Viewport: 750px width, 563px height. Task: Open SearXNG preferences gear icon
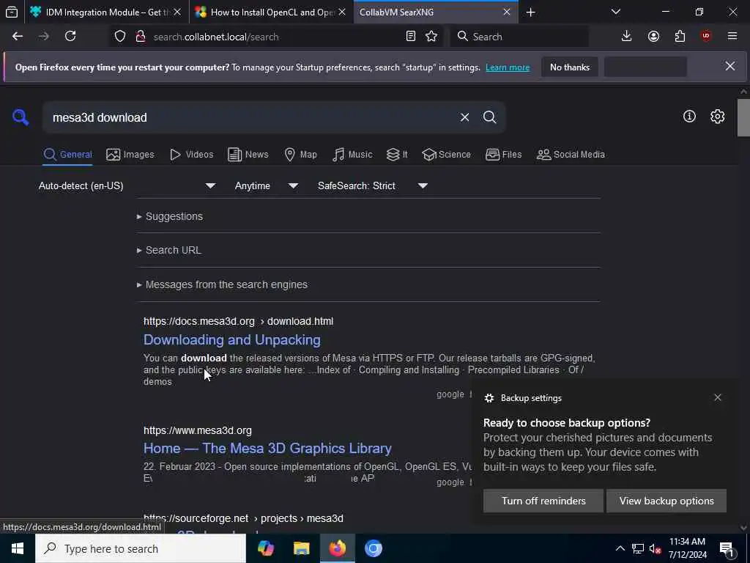(x=717, y=117)
